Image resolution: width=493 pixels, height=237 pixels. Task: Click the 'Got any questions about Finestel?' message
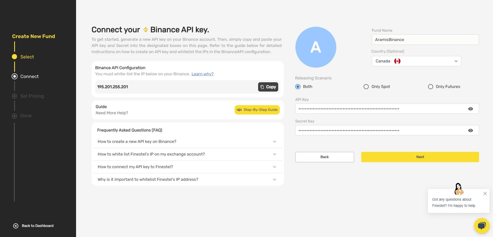point(454,202)
